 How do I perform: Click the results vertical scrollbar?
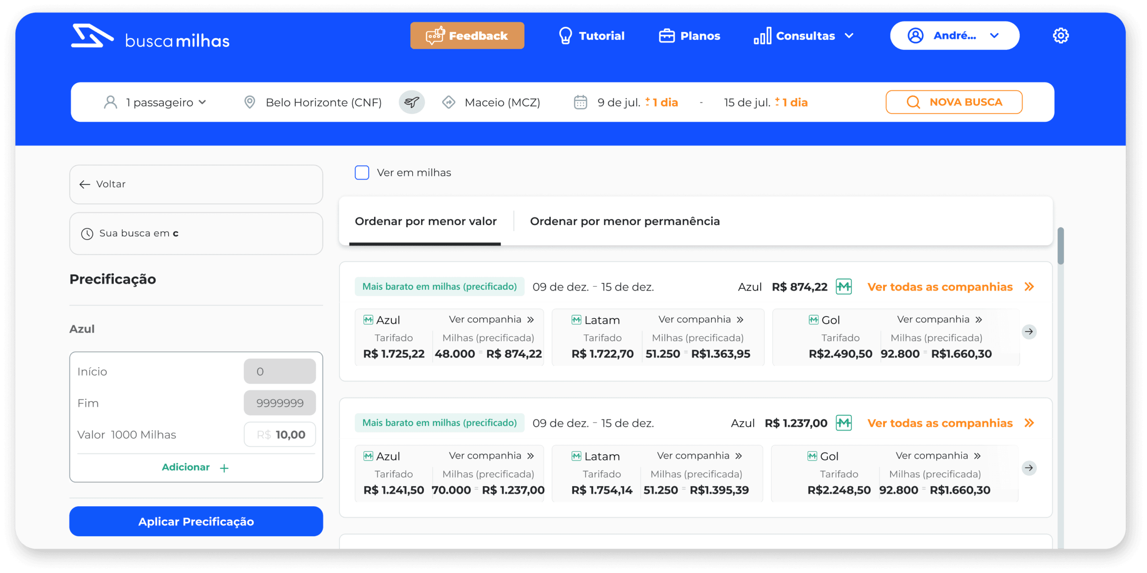point(1060,246)
